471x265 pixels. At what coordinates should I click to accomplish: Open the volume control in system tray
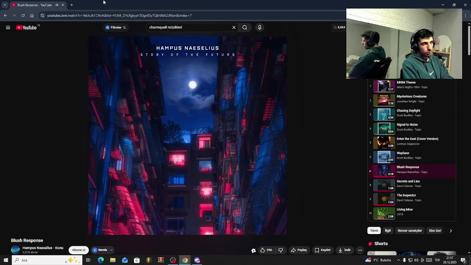(x=416, y=260)
